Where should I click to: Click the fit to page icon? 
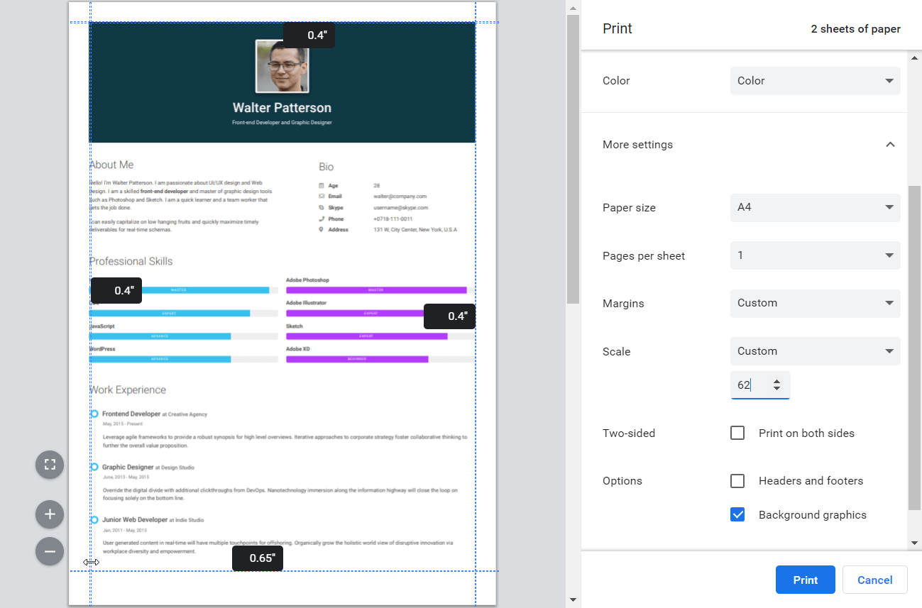(50, 465)
